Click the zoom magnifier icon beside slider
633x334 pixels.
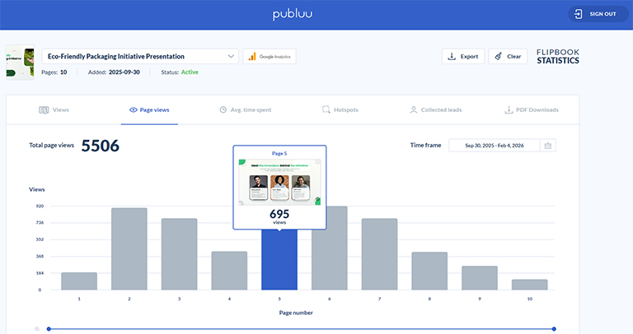click(37, 329)
